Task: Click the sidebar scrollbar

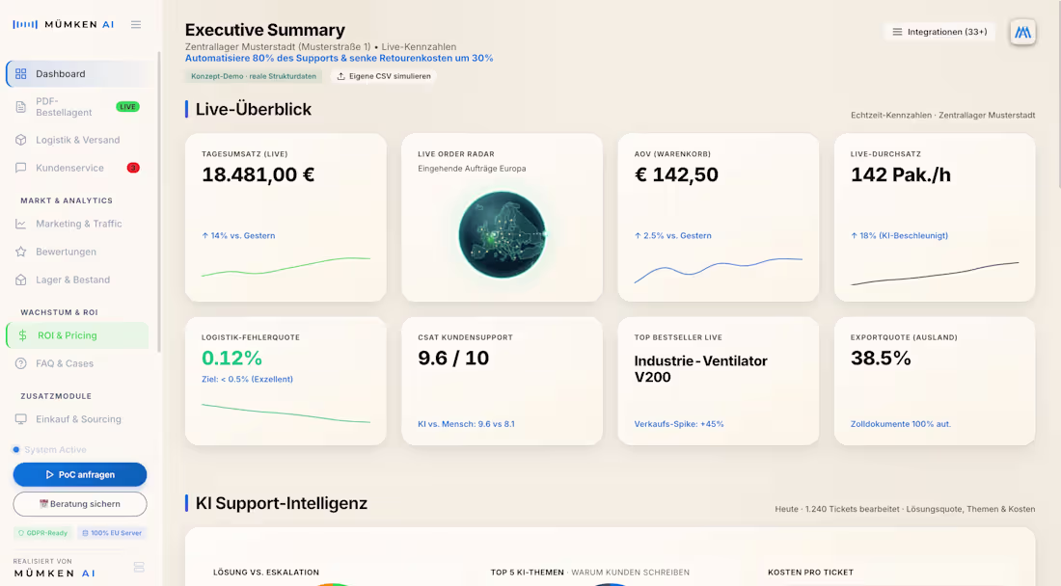Action: [x=159, y=201]
